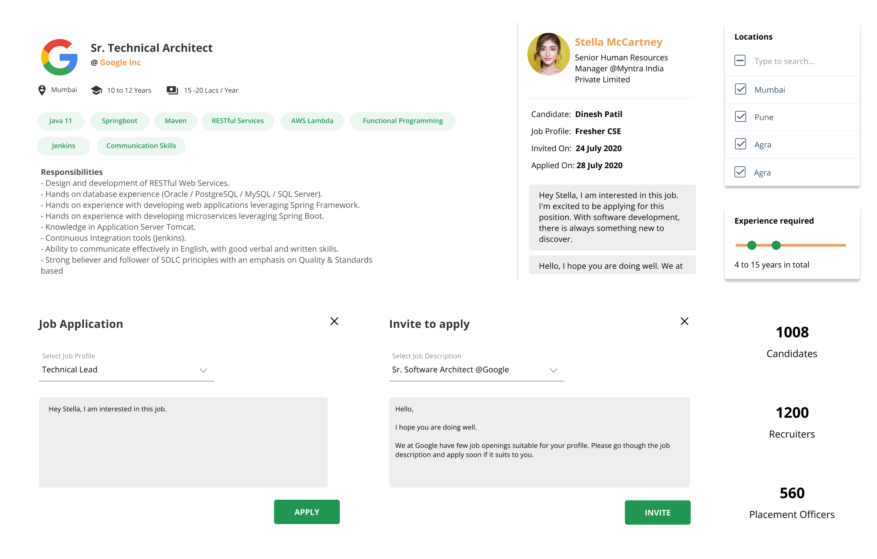Image resolution: width=877 pixels, height=559 pixels.
Task: Click the Mumbai location pin icon
Action: (x=42, y=90)
